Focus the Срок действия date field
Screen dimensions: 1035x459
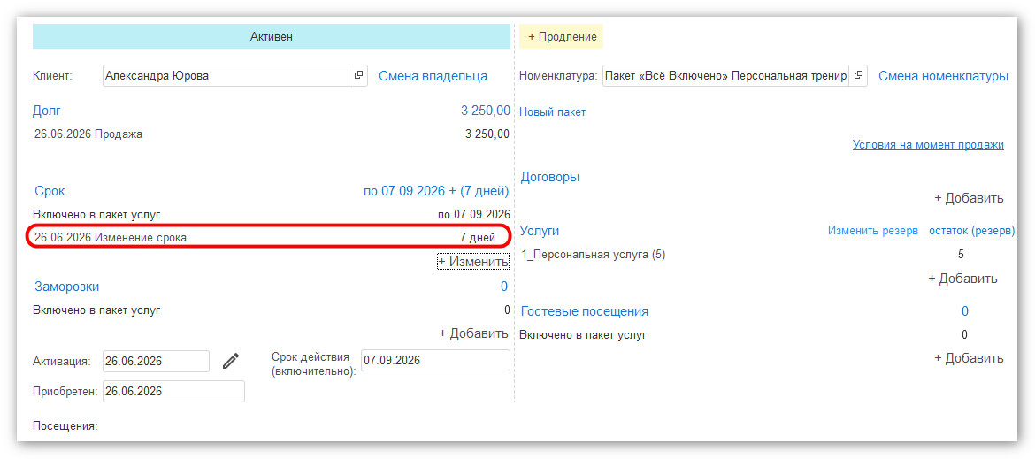[x=435, y=361]
